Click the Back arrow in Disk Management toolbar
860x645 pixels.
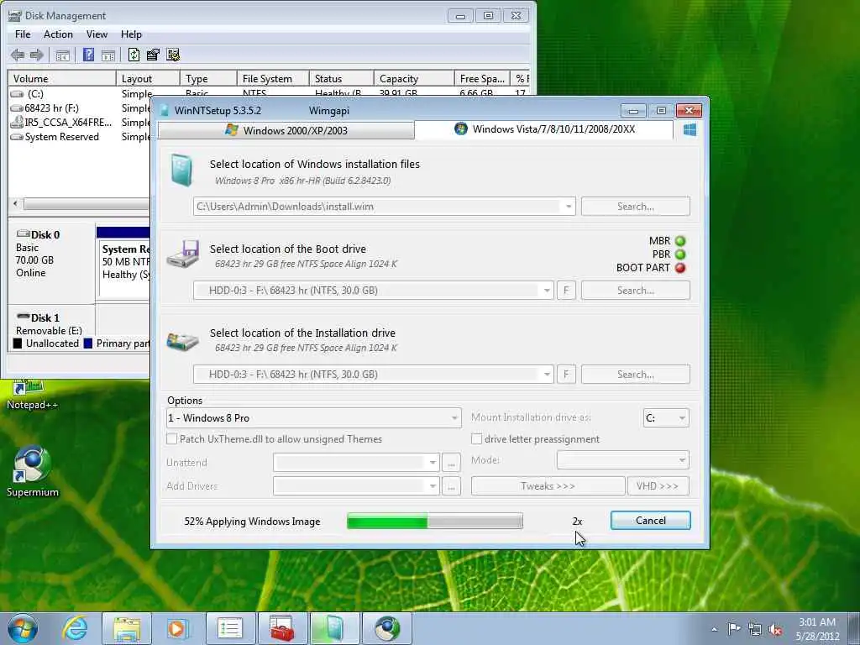coord(18,55)
